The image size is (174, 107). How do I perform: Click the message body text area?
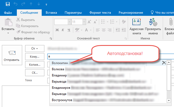click(x=25, y=96)
